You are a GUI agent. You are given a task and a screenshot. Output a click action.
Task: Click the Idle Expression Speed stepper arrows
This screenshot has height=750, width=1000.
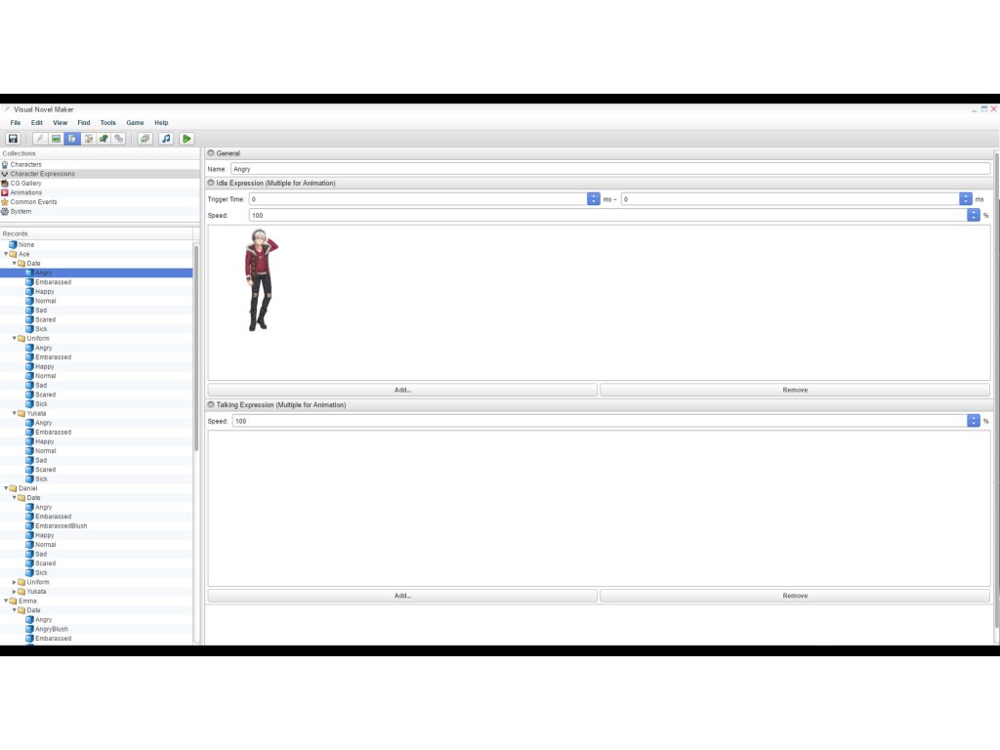(974, 216)
